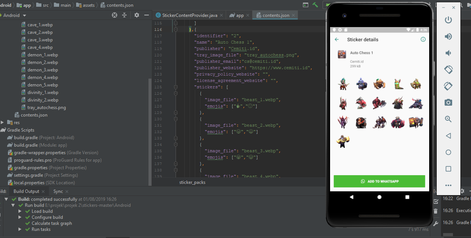Click the emulator power button

click(448, 20)
